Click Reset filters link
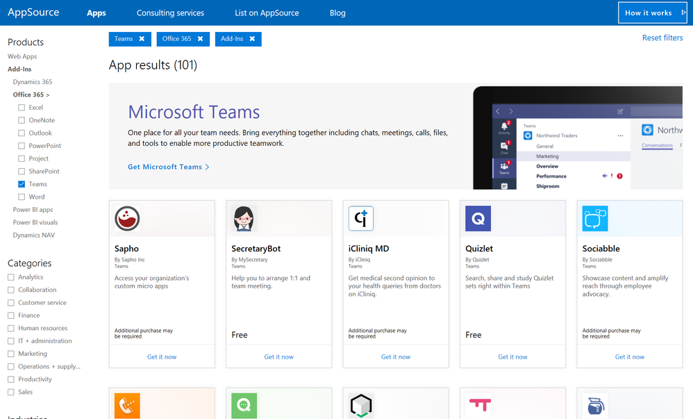 tap(662, 38)
